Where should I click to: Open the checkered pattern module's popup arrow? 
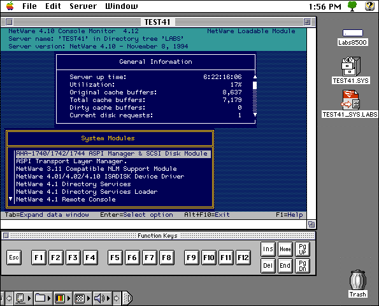[89, 298]
